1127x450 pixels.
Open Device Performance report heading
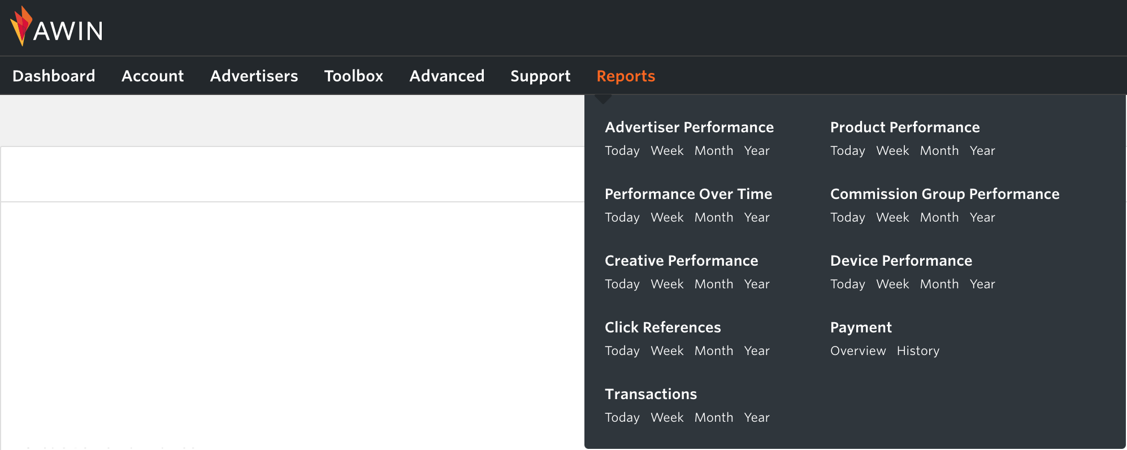[x=901, y=261]
